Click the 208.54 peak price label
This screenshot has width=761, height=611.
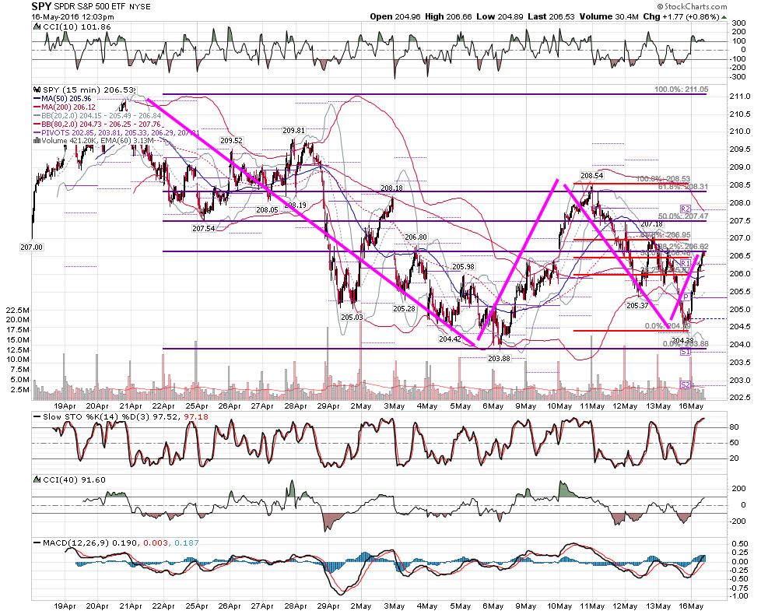[x=591, y=176]
